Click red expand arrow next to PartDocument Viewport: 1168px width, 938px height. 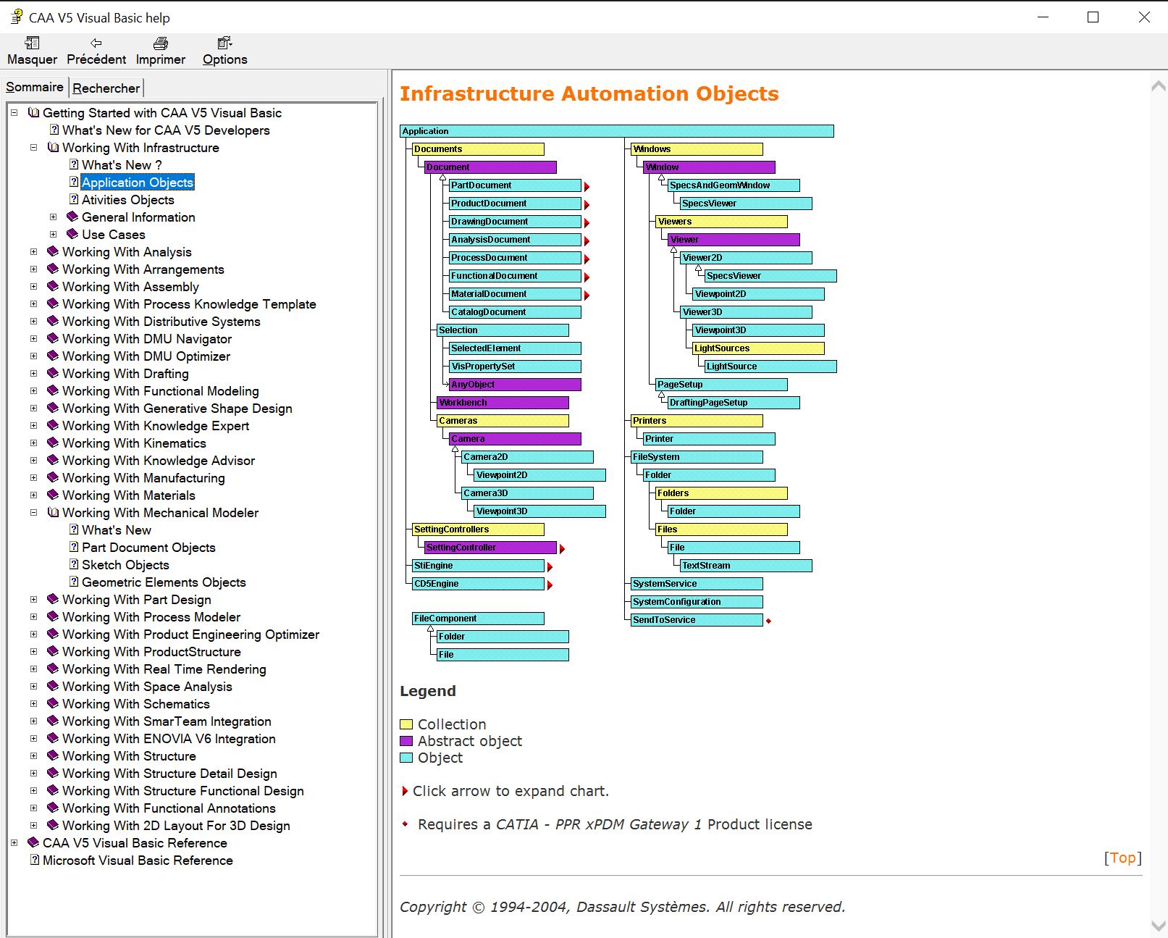tap(587, 187)
